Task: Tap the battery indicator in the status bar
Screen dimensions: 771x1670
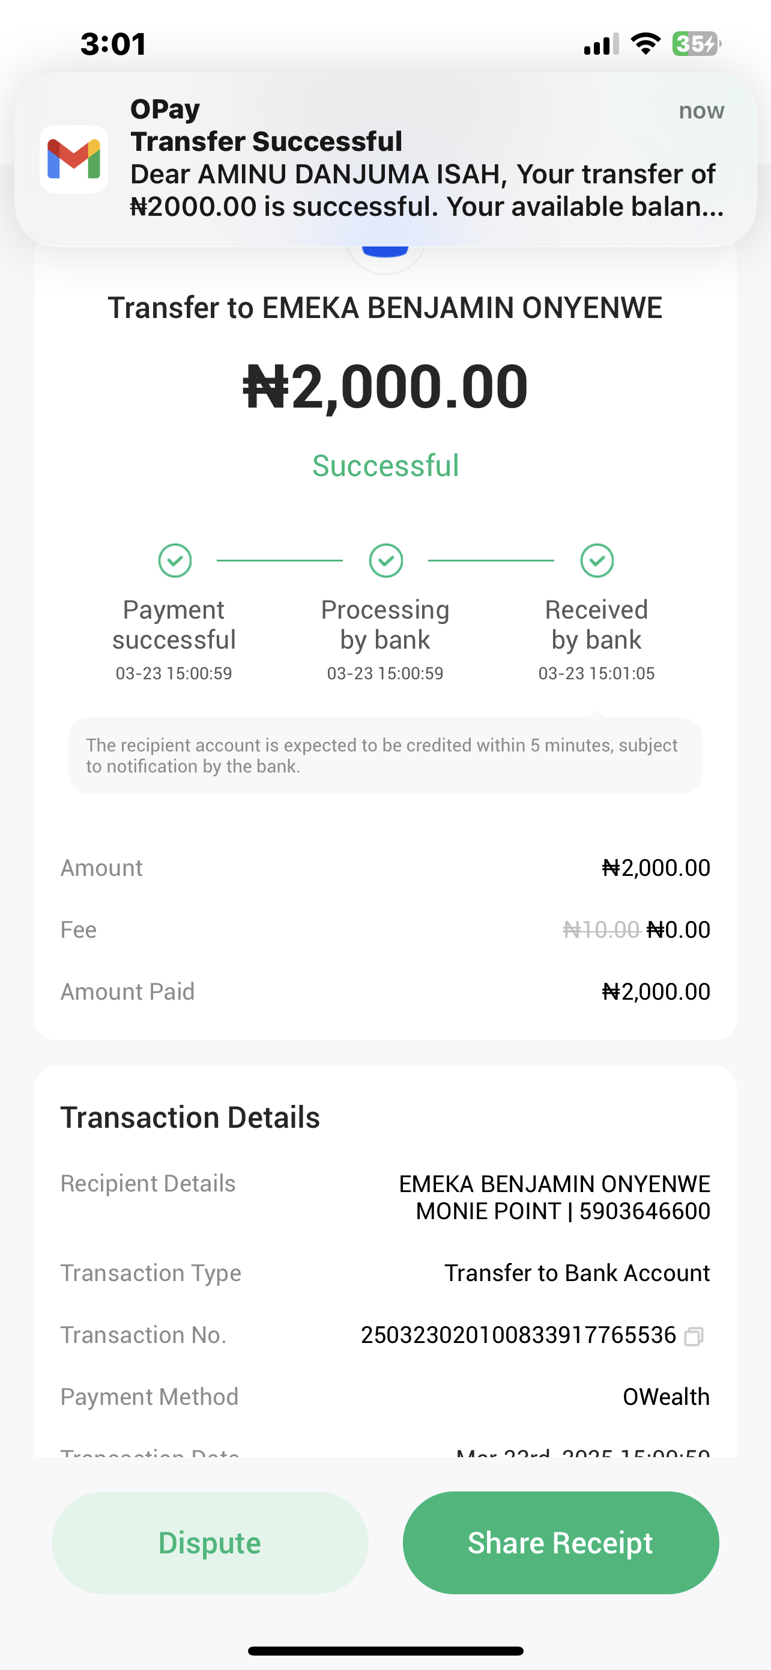Action: click(x=696, y=44)
